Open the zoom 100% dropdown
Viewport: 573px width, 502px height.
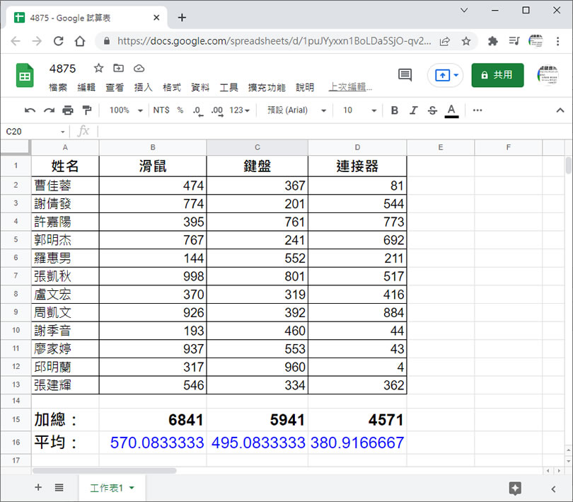tap(126, 110)
